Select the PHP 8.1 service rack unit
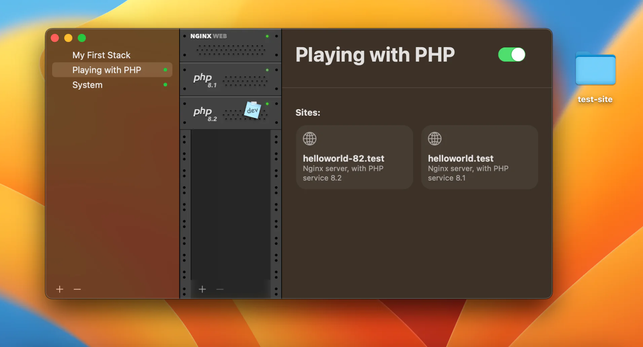Viewport: 643px width, 347px height. [x=230, y=80]
